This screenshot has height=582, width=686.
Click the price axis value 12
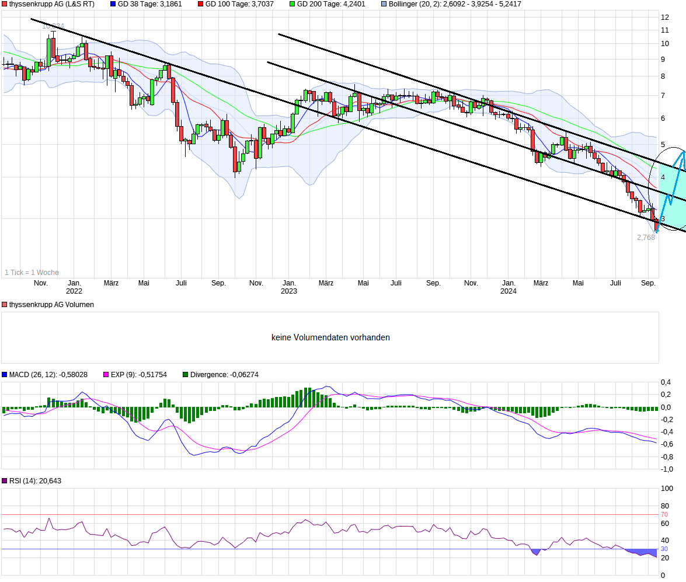click(x=664, y=18)
